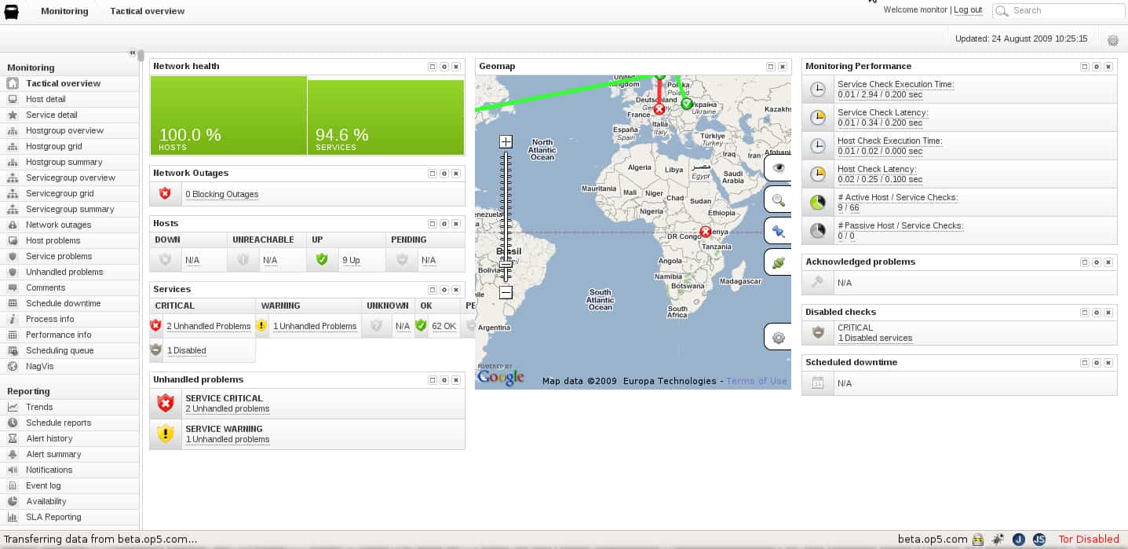Screen dimensions: 1128x549
Task: Open Servicegroup summary page
Action: (70, 209)
